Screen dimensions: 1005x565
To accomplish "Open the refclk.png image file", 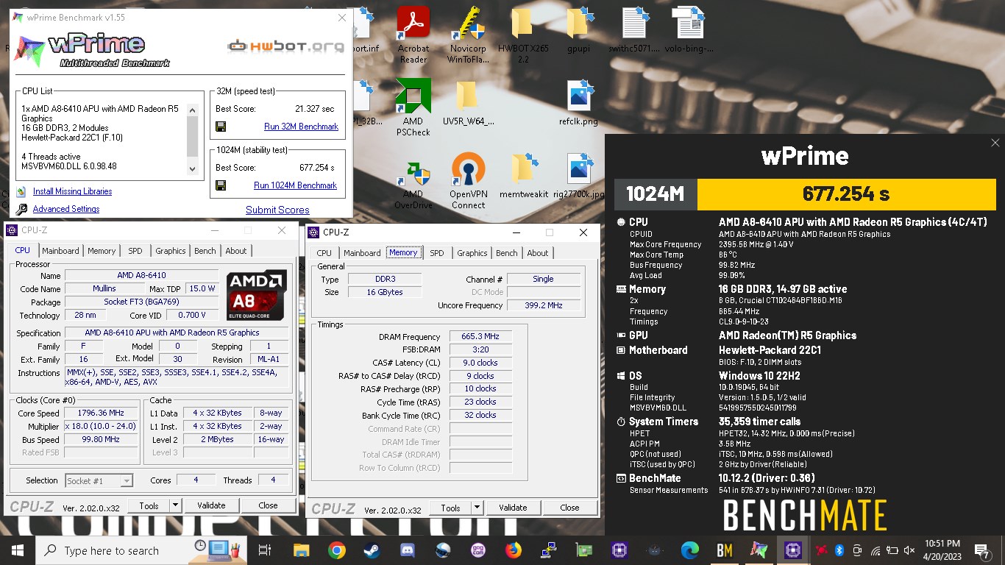I will point(578,103).
